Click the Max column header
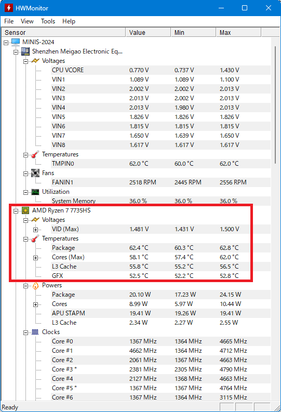The image size is (281, 412). coord(238,33)
